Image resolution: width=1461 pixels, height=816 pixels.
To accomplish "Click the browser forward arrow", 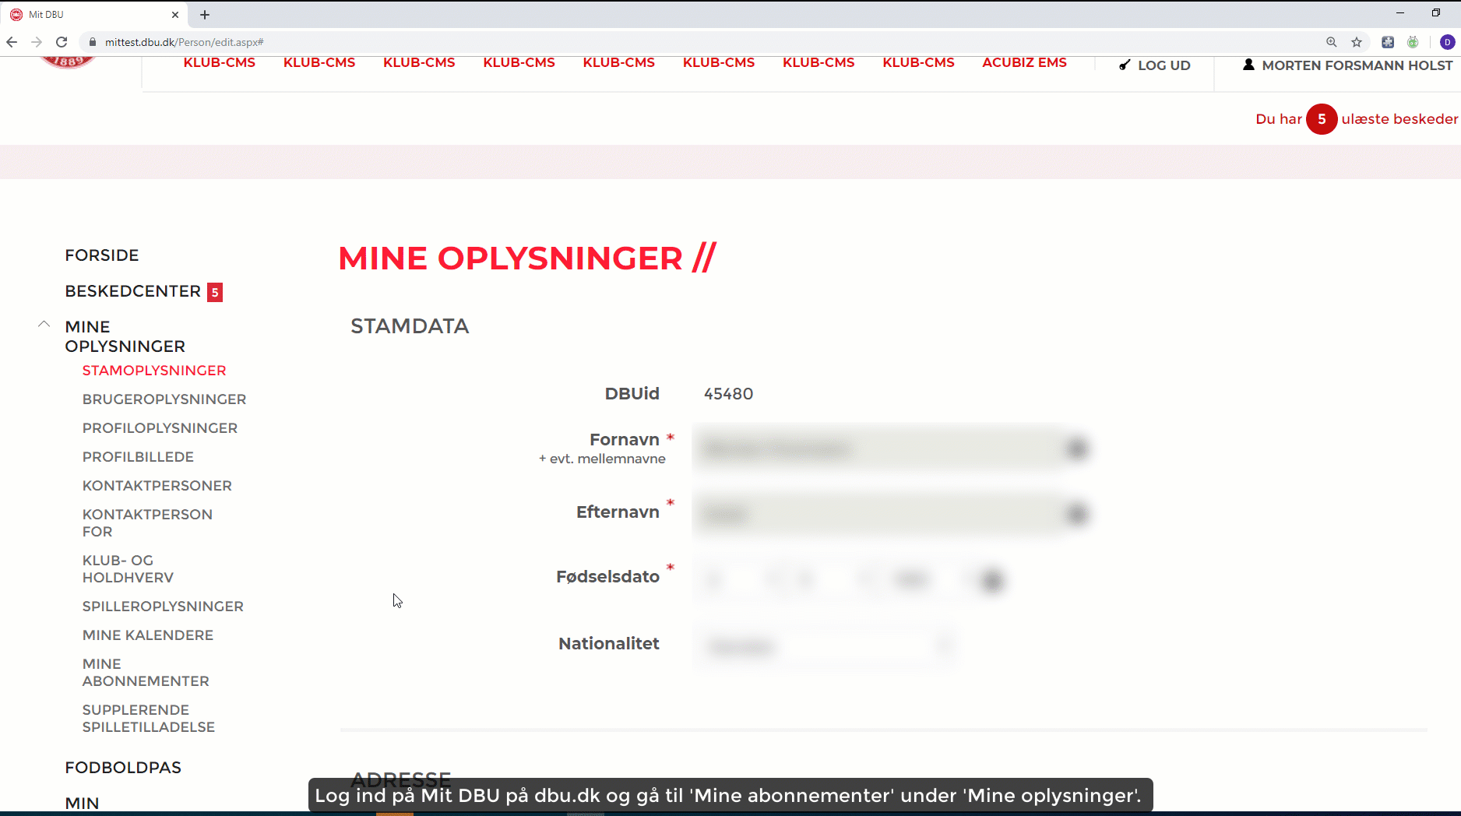I will click(x=37, y=42).
